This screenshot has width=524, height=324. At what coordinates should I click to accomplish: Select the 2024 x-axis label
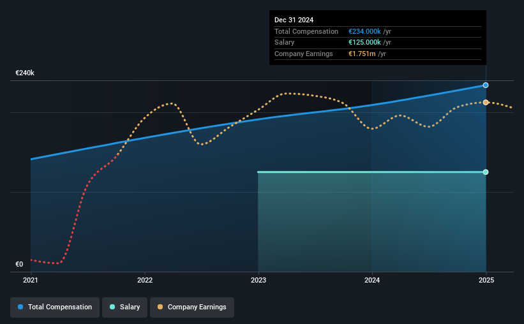[x=372, y=280]
